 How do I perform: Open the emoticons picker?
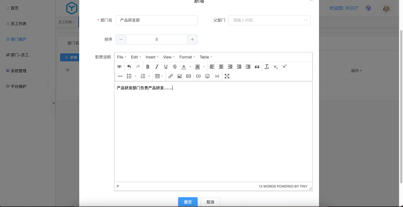[x=207, y=76]
